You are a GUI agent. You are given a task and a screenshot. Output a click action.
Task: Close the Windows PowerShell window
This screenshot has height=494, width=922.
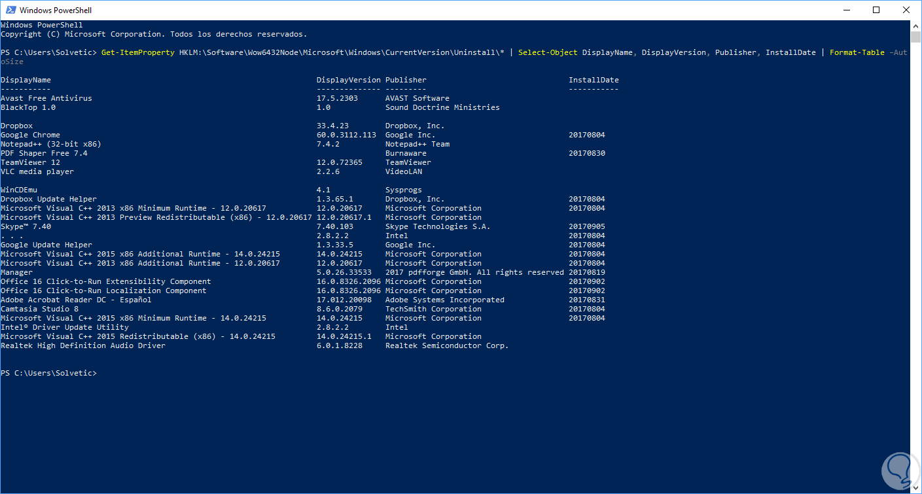pyautogui.click(x=906, y=10)
